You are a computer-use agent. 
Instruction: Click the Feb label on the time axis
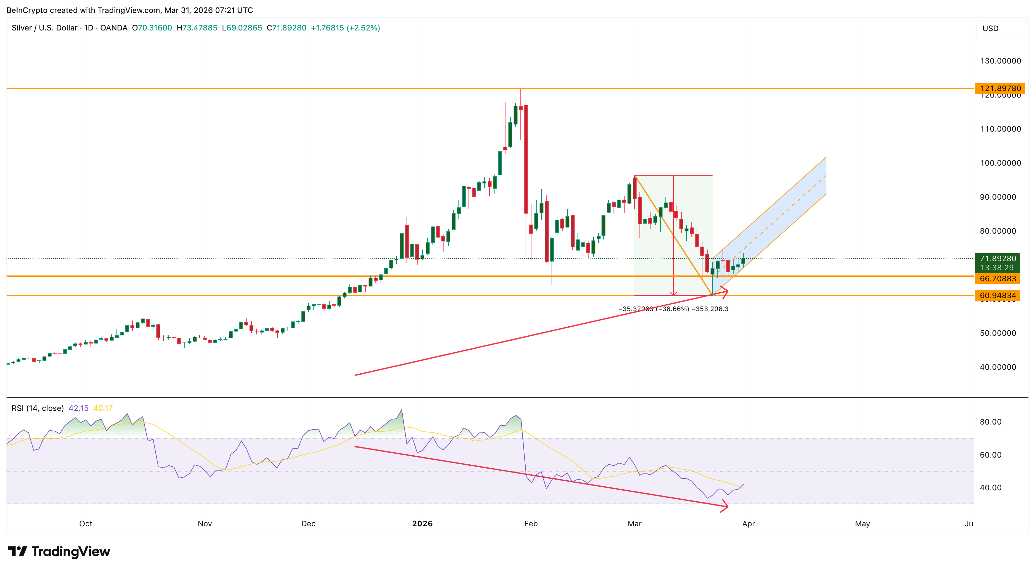click(x=530, y=523)
